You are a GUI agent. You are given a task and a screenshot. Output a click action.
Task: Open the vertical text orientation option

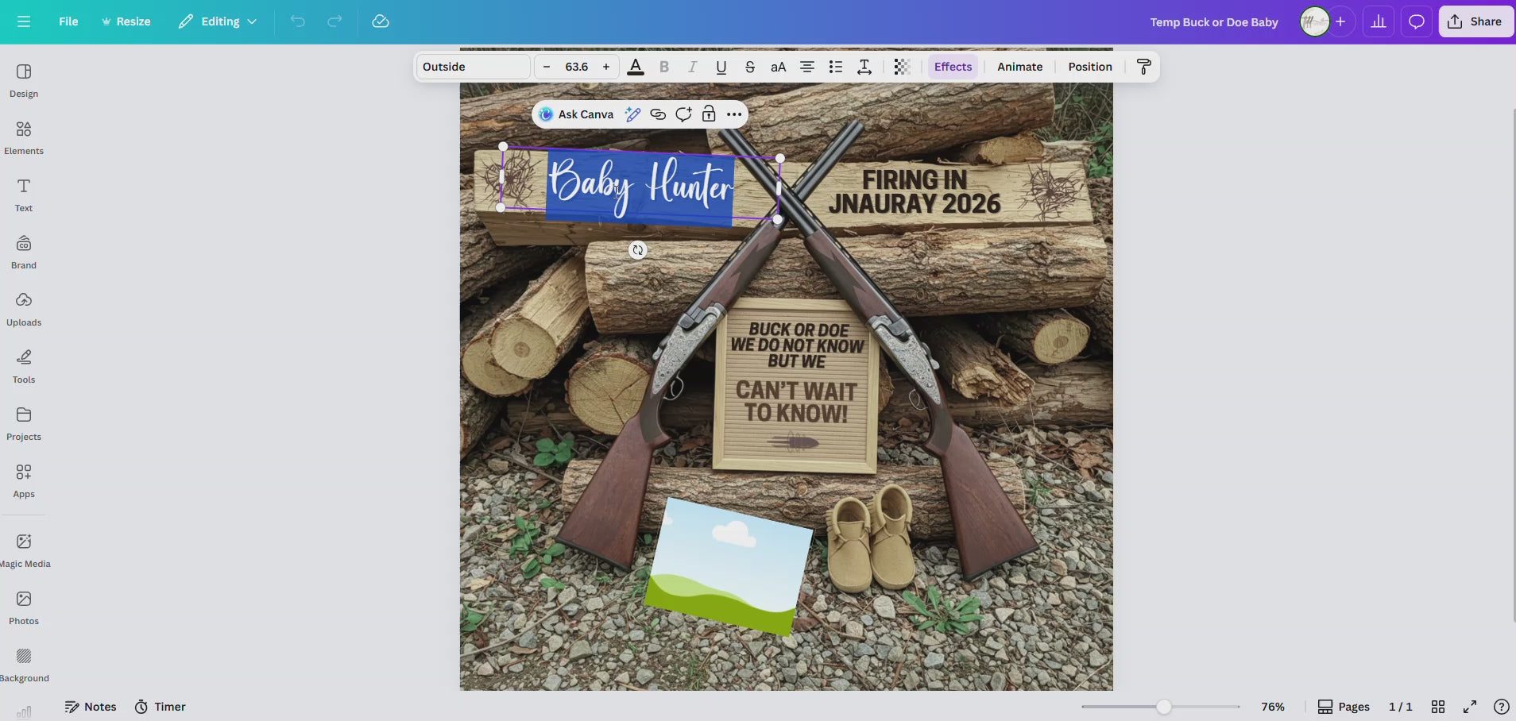[864, 67]
